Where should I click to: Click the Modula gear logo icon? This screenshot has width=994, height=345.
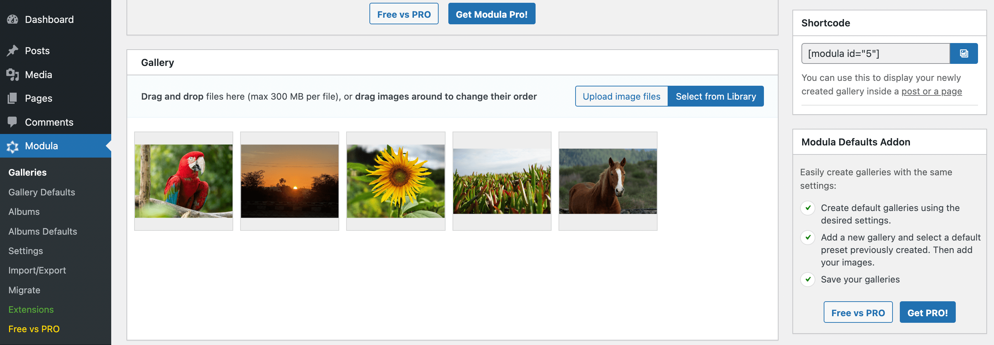pyautogui.click(x=13, y=146)
